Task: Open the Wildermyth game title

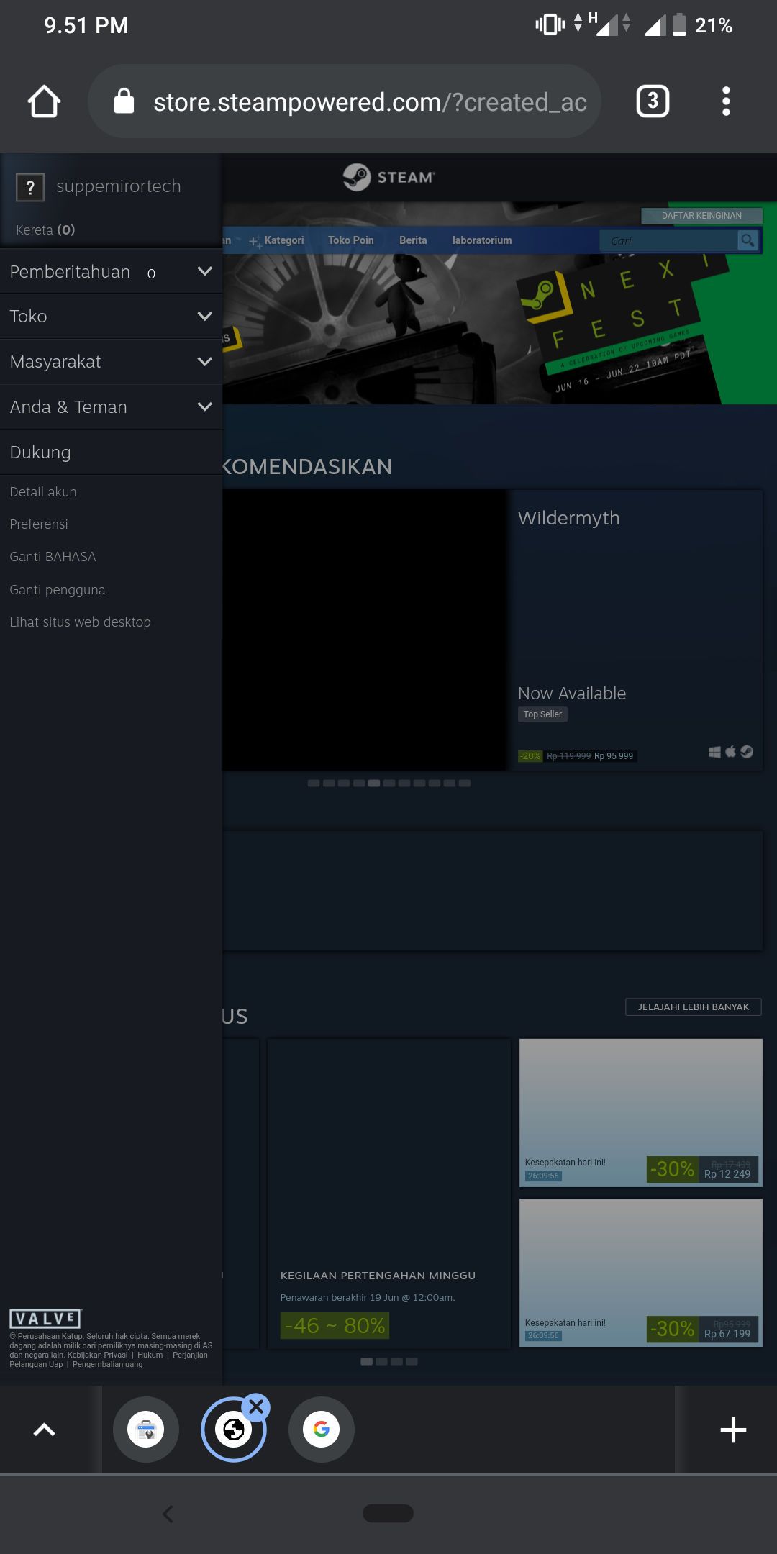Action: (569, 518)
